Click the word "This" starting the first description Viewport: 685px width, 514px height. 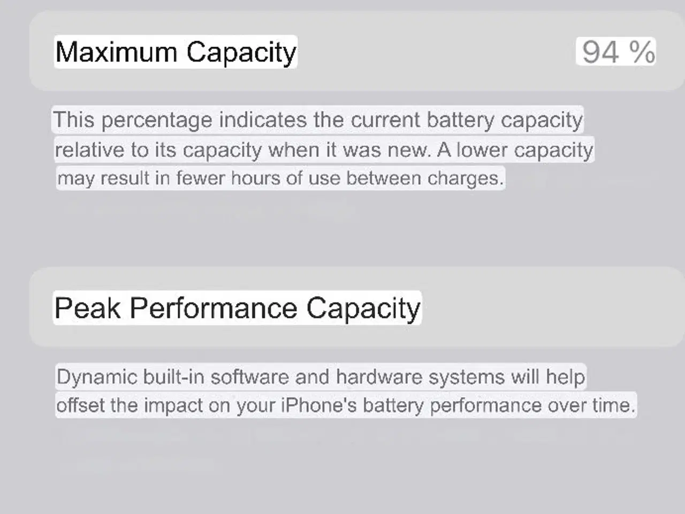point(74,119)
